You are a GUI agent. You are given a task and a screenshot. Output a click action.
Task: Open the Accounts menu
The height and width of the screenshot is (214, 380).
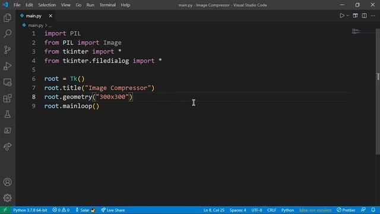click(x=7, y=182)
